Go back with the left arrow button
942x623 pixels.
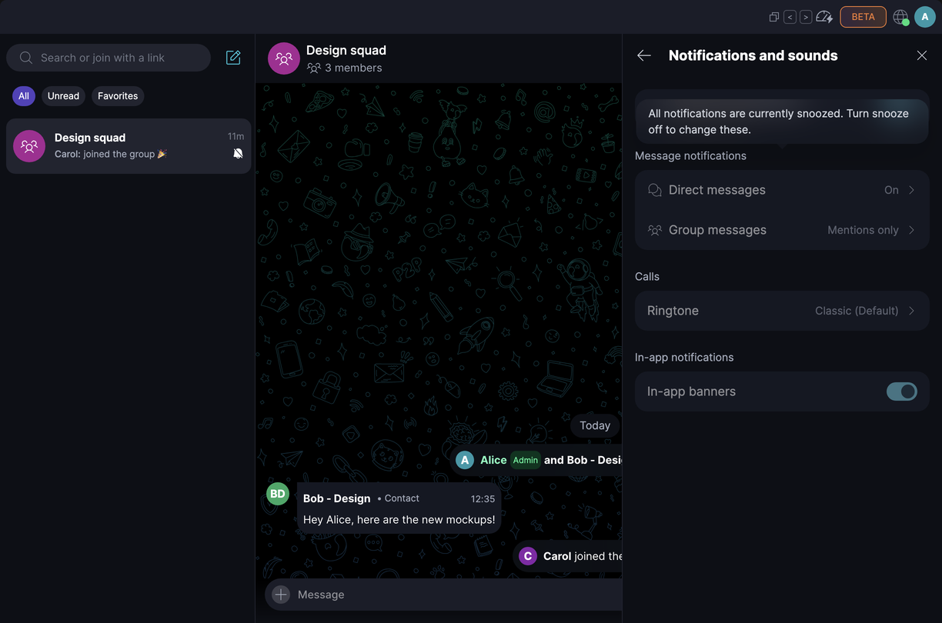tap(790, 17)
